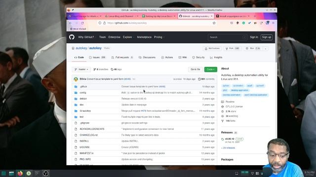The image size is (316, 177).
Task: Open Firefox tabs list chevron in title bar
Action: [x=267, y=10]
